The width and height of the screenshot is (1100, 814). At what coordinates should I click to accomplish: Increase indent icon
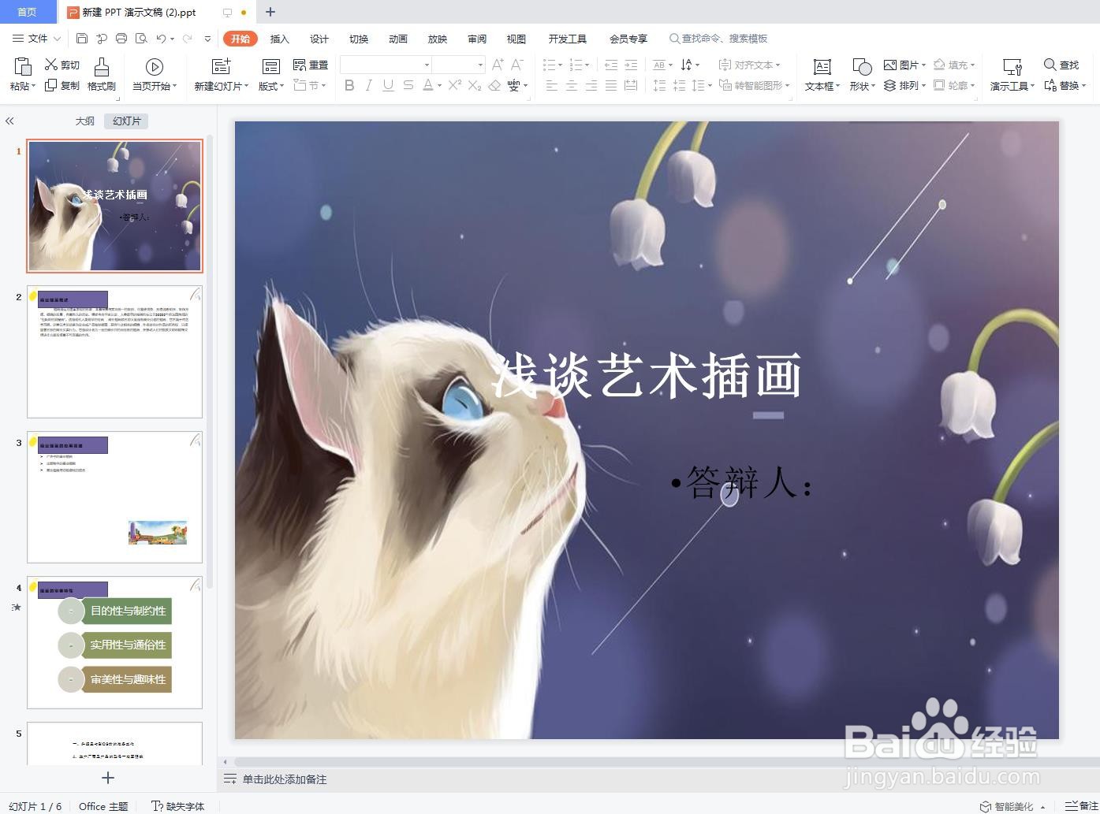(631, 65)
